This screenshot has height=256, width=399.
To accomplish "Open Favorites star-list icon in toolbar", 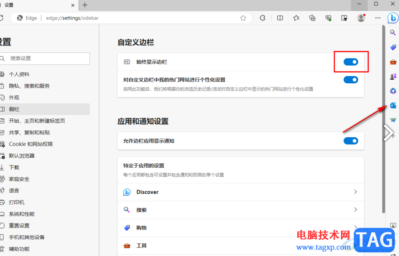I will click(296, 18).
